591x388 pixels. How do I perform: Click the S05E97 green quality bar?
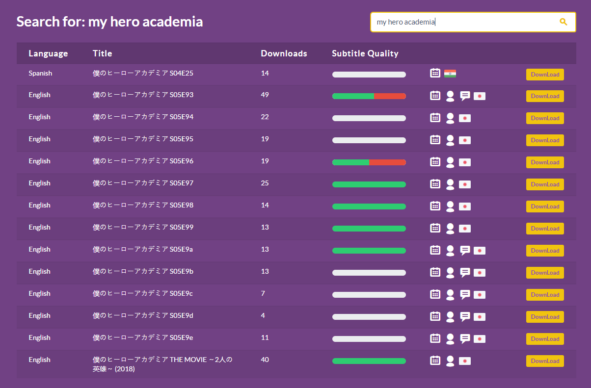pyautogui.click(x=369, y=184)
